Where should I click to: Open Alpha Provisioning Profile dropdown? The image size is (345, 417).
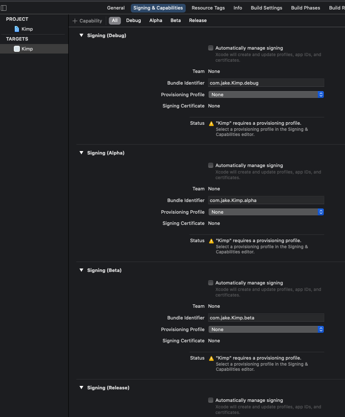[266, 212]
